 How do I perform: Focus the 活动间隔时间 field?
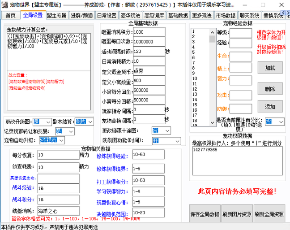(x=149, y=52)
